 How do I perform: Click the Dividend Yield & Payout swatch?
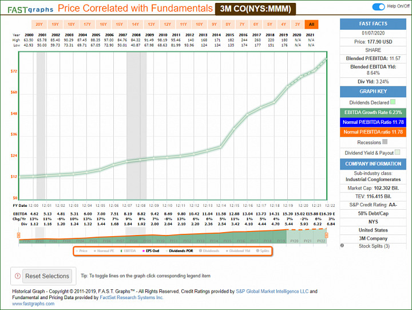click(398, 152)
